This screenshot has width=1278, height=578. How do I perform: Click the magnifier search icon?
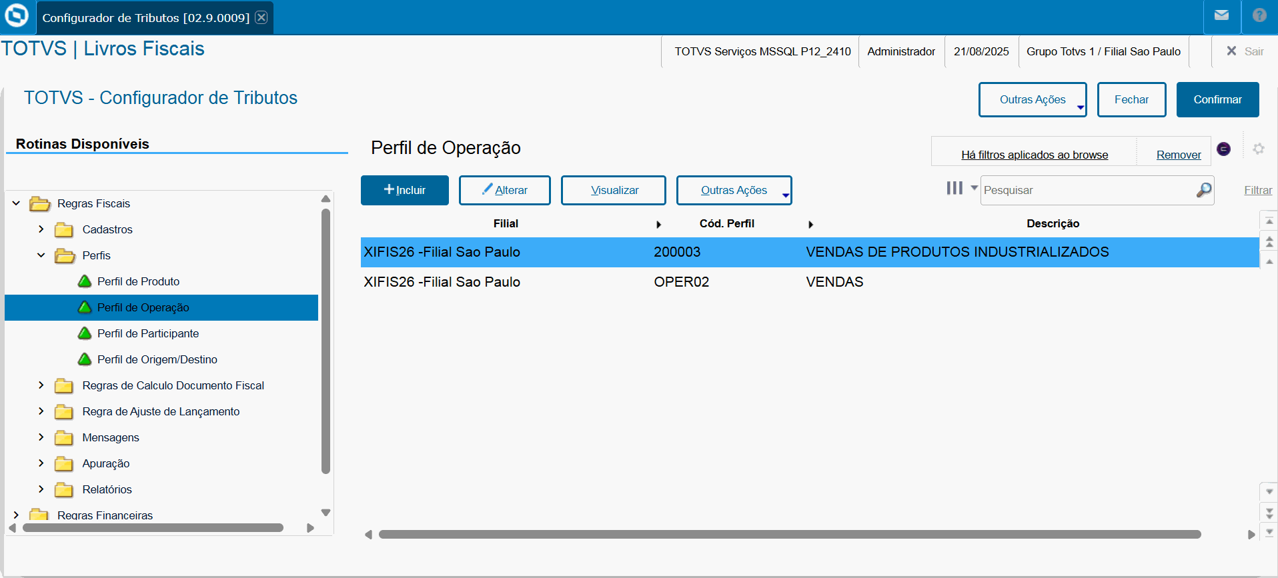click(x=1204, y=190)
